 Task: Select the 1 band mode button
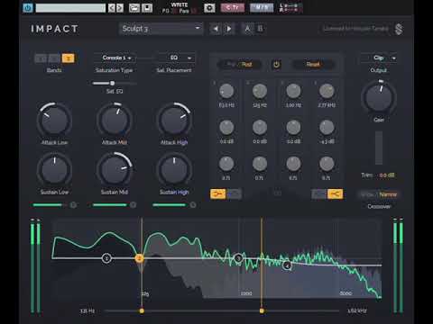coord(41,58)
